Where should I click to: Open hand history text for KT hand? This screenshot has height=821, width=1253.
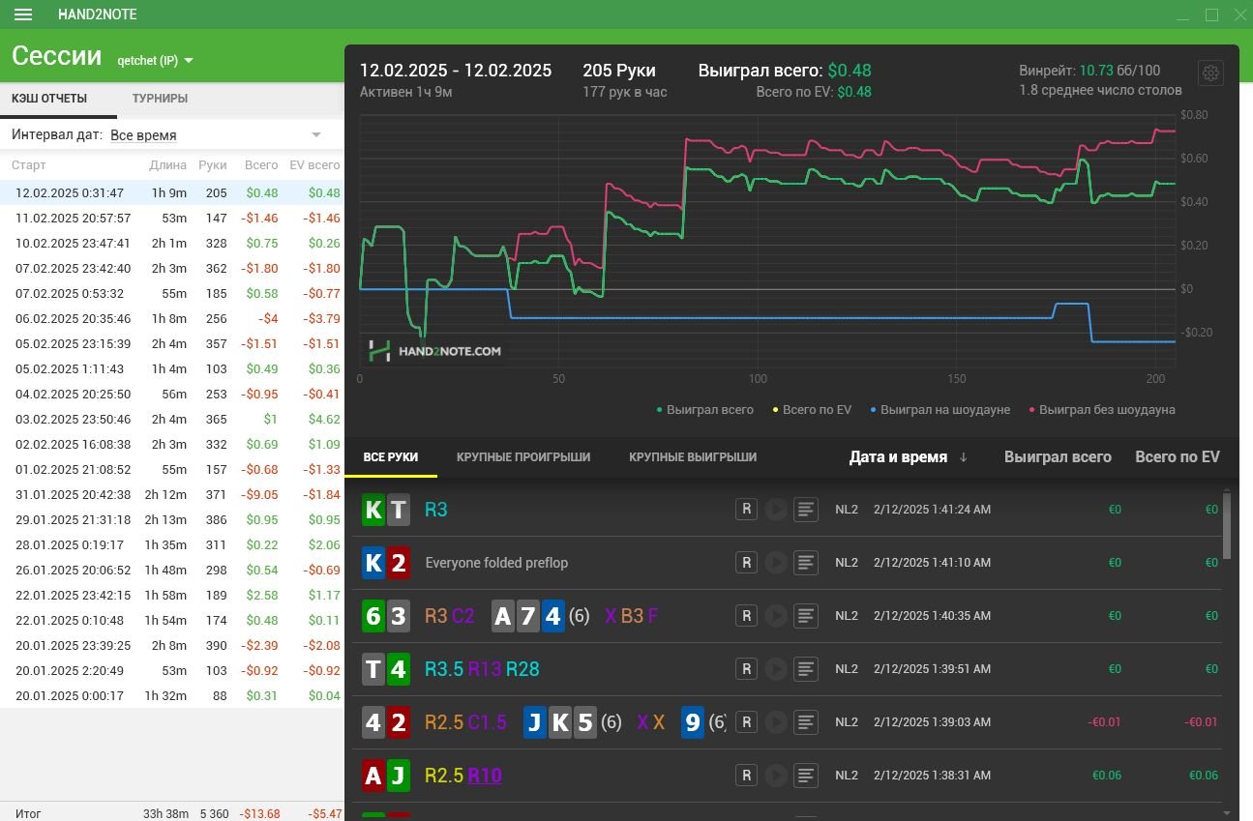(x=807, y=509)
